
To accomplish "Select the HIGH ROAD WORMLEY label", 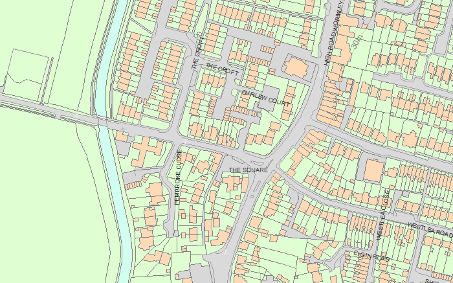I will [333, 32].
